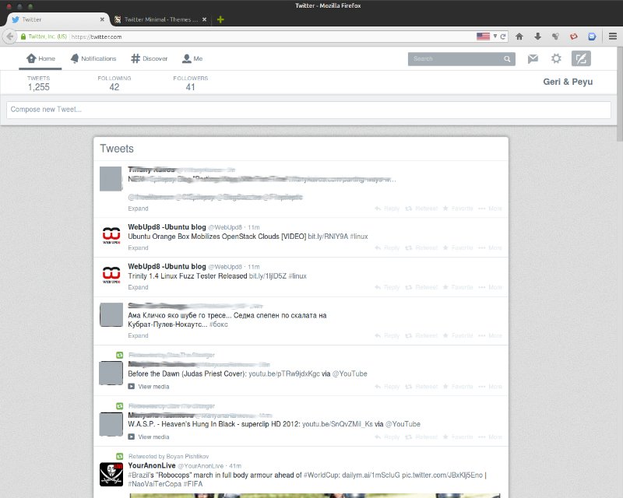Click the Firefox home icon
Image resolution: width=623 pixels, height=498 pixels.
pyautogui.click(x=519, y=37)
